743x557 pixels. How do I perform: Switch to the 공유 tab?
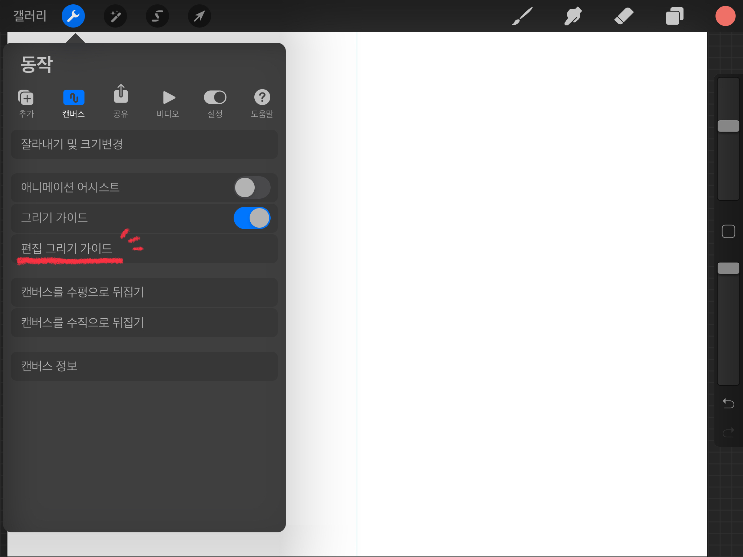(121, 103)
